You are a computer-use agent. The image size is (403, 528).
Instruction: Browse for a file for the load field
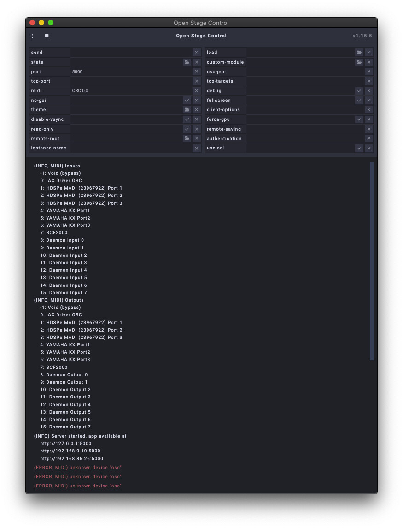[359, 53]
